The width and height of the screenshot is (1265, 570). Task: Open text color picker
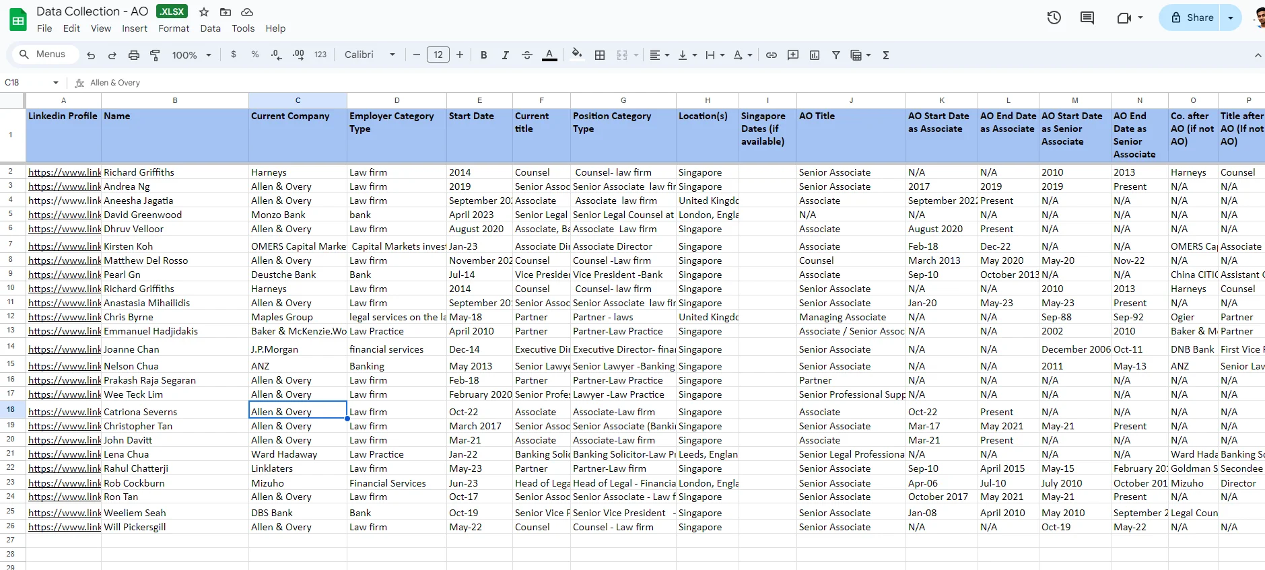click(x=549, y=55)
